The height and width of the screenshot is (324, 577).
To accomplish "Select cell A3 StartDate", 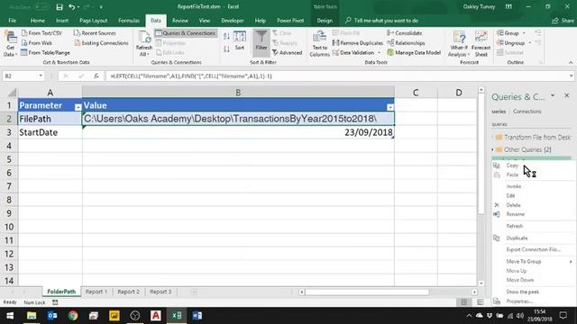I will coord(50,132).
